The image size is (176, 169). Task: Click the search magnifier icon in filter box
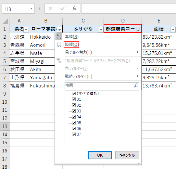pos(136,85)
